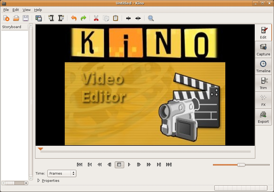
Task: Click the shuttle speed slider handle
Action: (241, 165)
